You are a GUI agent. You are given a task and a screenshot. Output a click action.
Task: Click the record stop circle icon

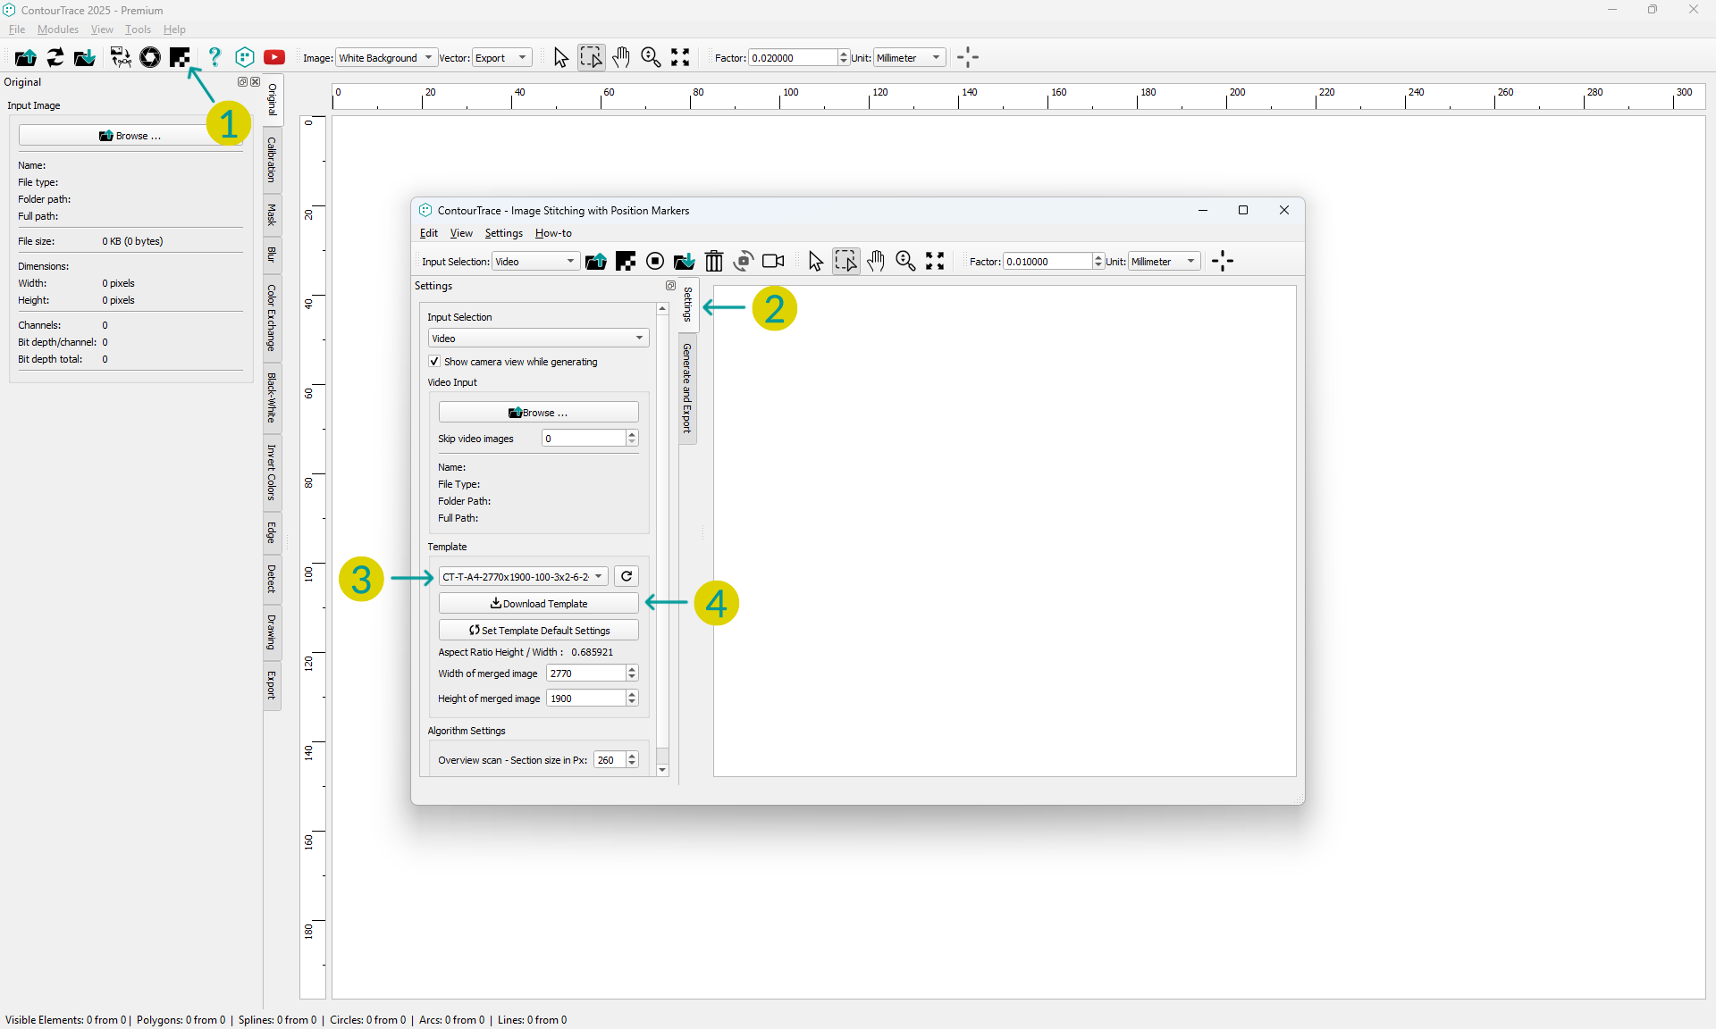[x=655, y=262]
